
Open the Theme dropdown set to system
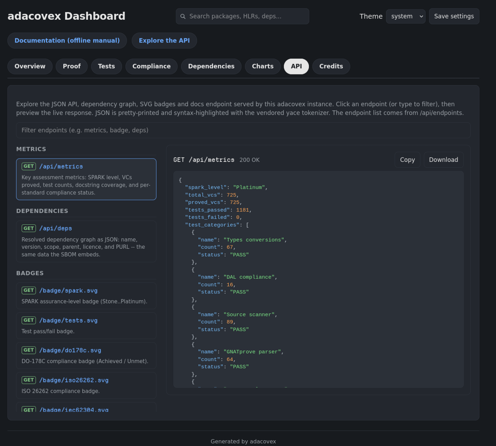(x=405, y=16)
